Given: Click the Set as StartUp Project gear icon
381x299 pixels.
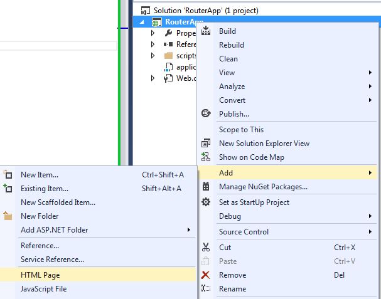Looking at the screenshot, I should coord(206,202).
